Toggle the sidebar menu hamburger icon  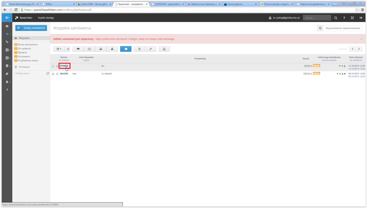click(x=7, y=18)
